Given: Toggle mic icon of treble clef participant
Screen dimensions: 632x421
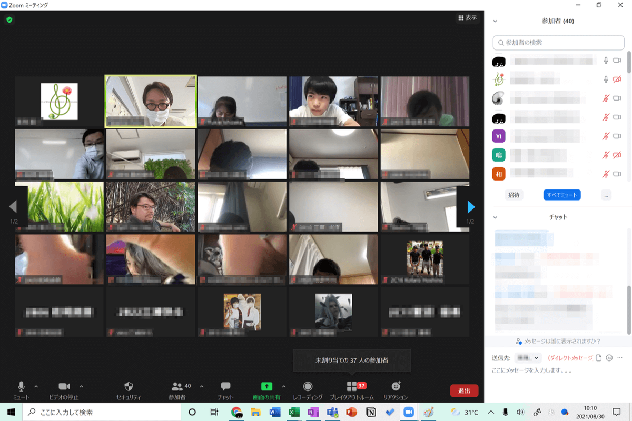Looking at the screenshot, I should [x=606, y=79].
